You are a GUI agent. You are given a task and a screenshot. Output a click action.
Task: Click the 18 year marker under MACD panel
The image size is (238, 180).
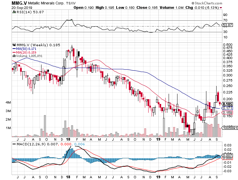(68, 177)
